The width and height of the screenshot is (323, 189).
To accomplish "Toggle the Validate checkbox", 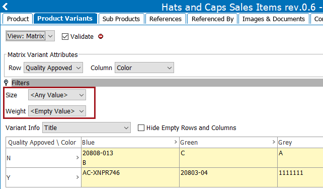I will click(65, 36).
